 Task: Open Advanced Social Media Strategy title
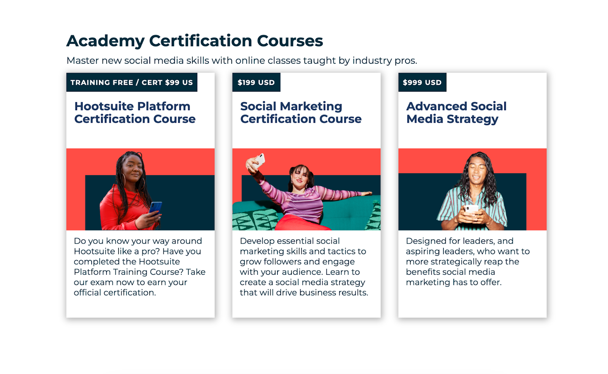click(456, 113)
